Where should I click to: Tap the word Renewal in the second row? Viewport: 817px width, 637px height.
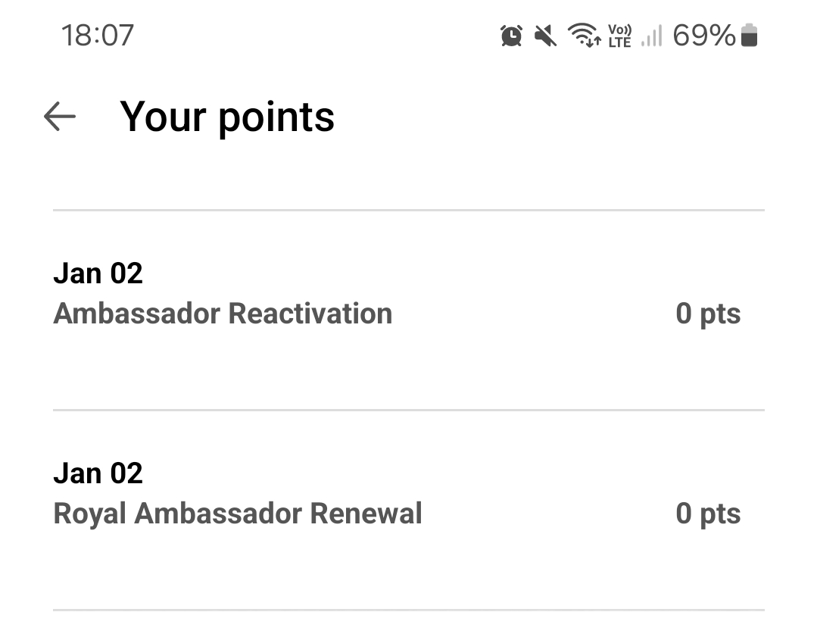click(x=366, y=513)
